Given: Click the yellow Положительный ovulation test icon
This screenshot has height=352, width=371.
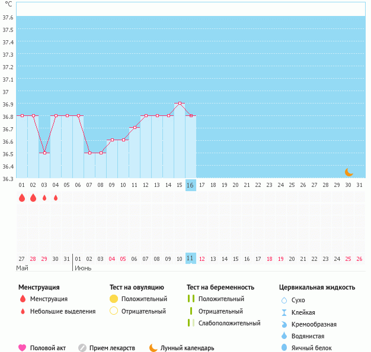Looking at the screenshot, I should click(x=114, y=299).
